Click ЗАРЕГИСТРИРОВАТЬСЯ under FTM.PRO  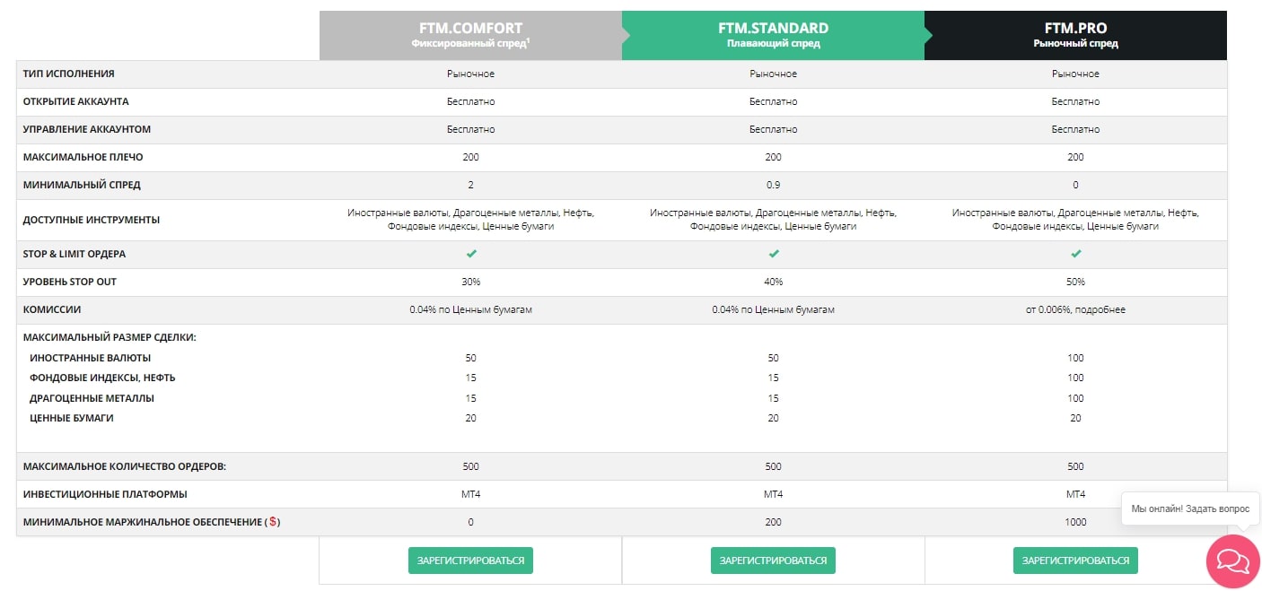tap(1075, 560)
